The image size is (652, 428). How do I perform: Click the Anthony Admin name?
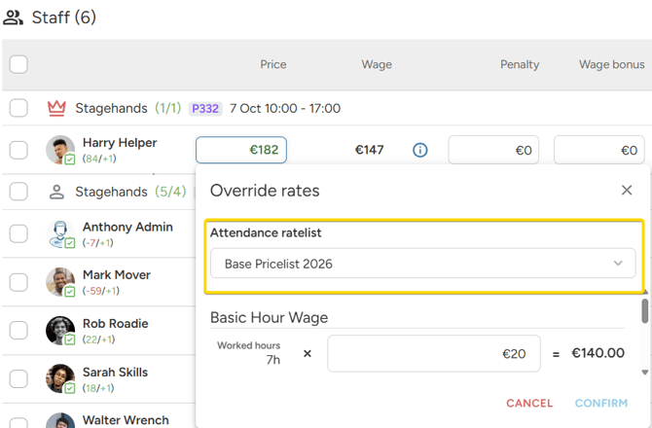point(127,227)
